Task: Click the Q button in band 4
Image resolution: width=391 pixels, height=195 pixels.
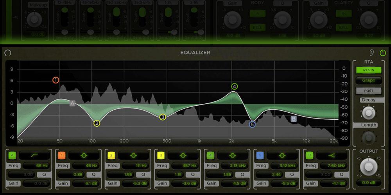Action: click(x=243, y=175)
